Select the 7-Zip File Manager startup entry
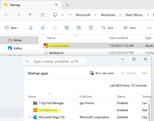 click(x=52, y=103)
